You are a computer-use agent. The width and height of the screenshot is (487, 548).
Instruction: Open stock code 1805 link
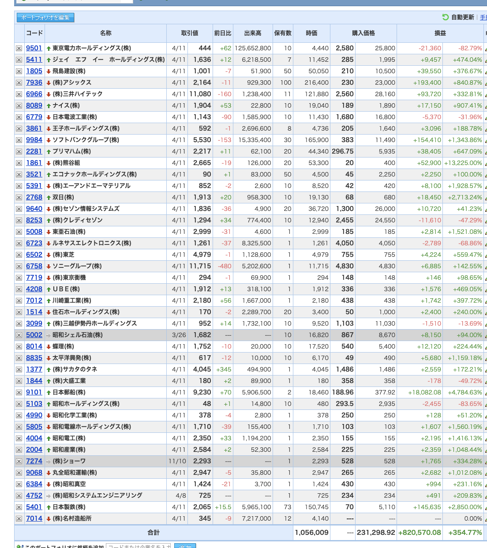34,71
